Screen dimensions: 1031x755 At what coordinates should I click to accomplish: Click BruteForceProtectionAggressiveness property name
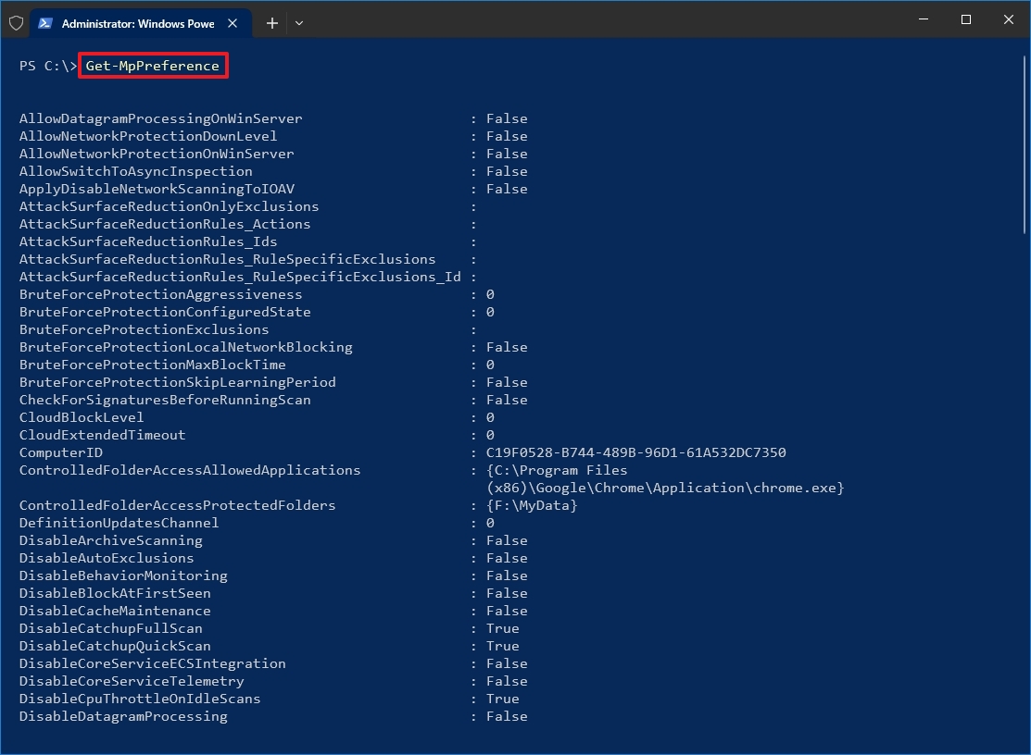pos(160,295)
